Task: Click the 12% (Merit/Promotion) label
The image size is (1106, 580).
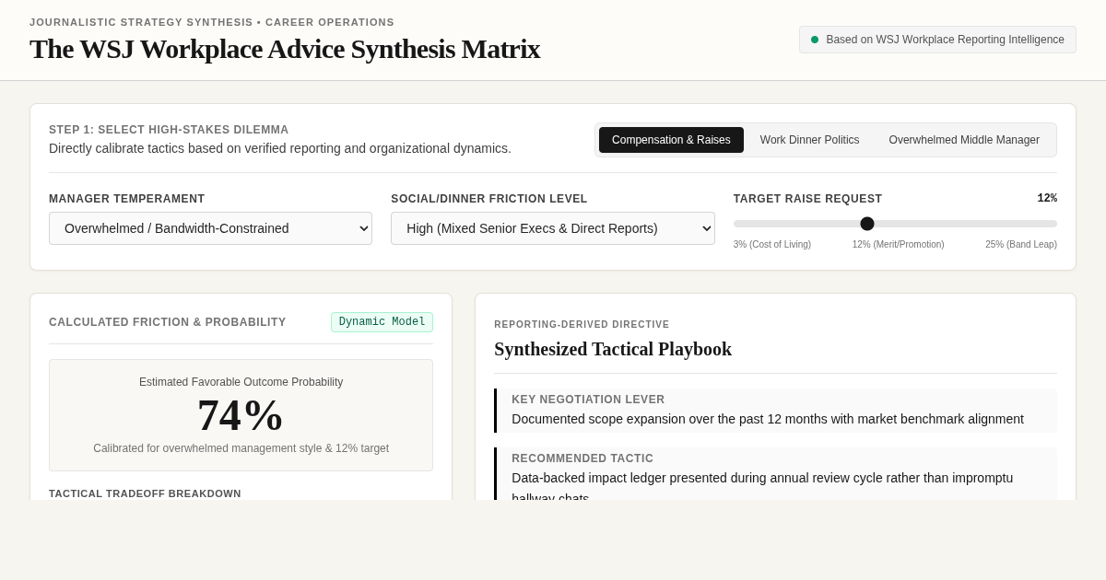Action: pyautogui.click(x=898, y=245)
